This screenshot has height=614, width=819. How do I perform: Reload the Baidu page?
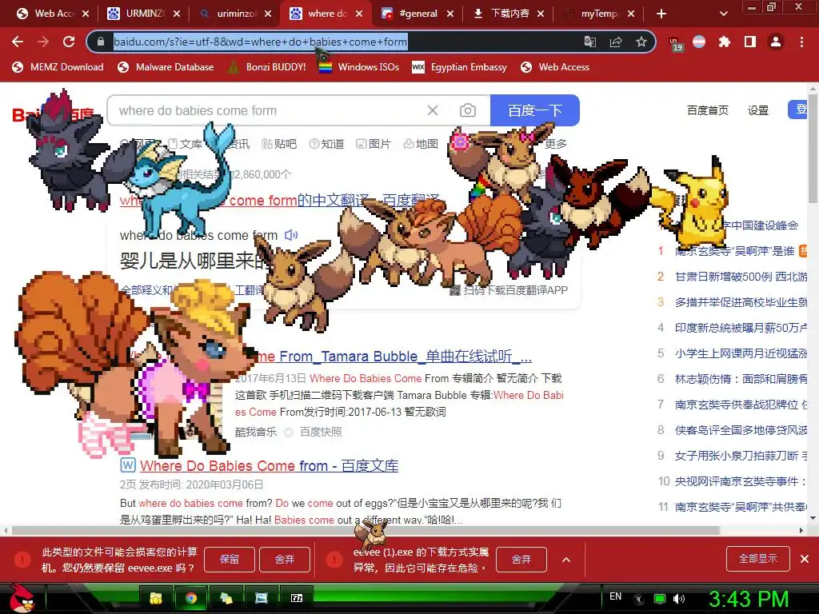coord(69,42)
